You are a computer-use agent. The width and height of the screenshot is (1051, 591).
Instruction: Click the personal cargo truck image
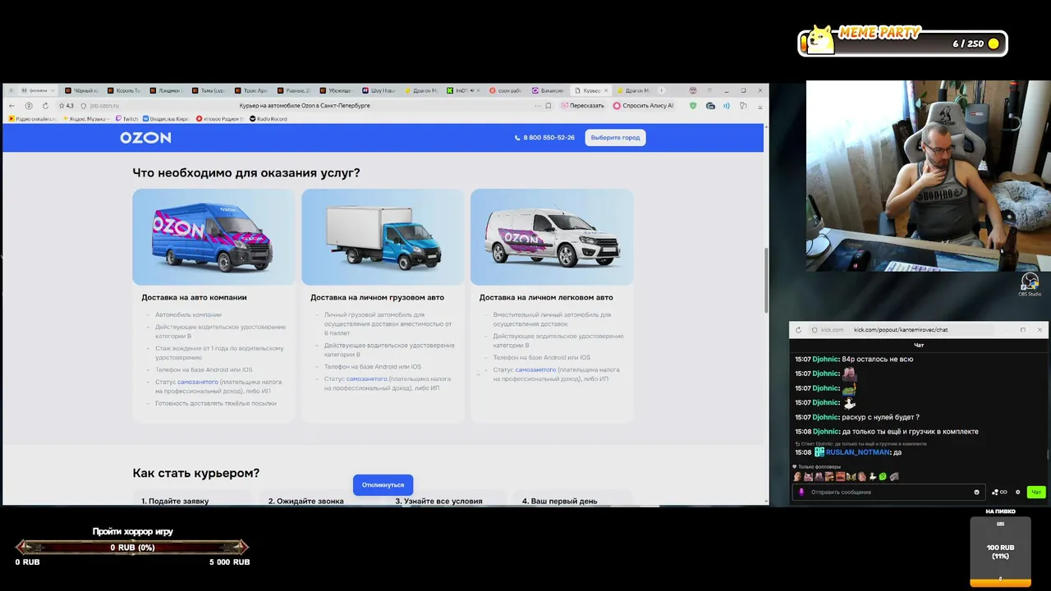point(383,237)
